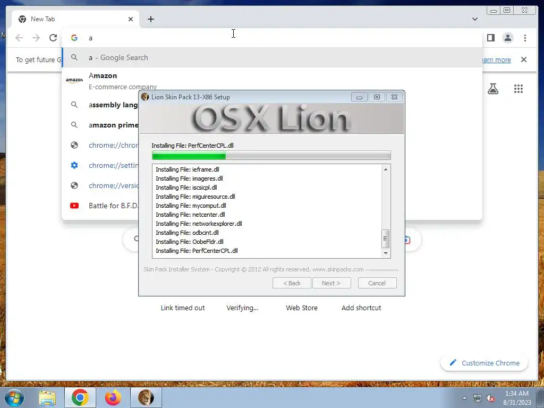Open the tab search dropdown
Viewport: 544px width, 408px height.
[x=474, y=19]
